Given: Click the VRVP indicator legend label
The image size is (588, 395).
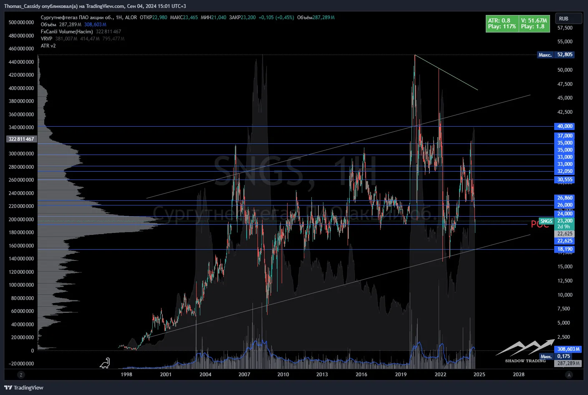Looking at the screenshot, I should coord(46,39).
